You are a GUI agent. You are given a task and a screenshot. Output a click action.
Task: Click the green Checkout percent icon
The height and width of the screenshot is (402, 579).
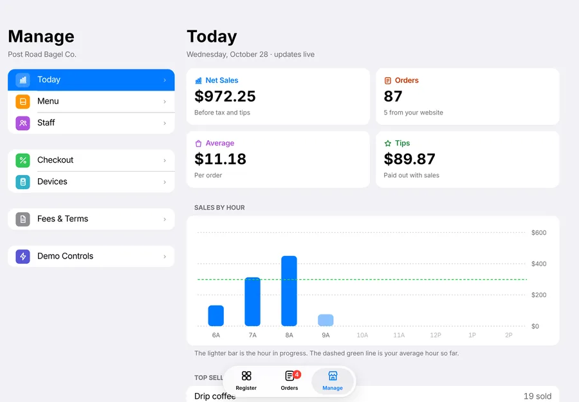[x=23, y=160]
